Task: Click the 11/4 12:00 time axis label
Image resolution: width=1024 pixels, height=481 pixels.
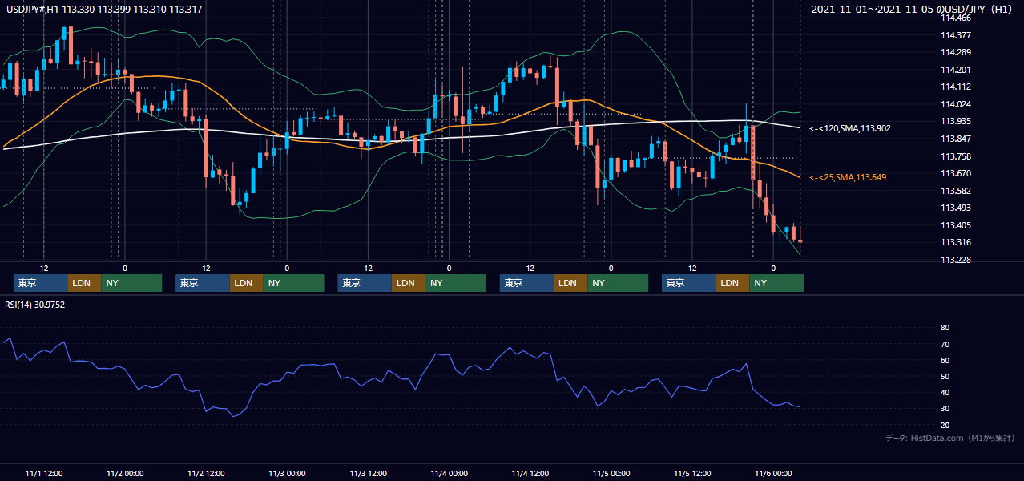Action: click(x=530, y=474)
